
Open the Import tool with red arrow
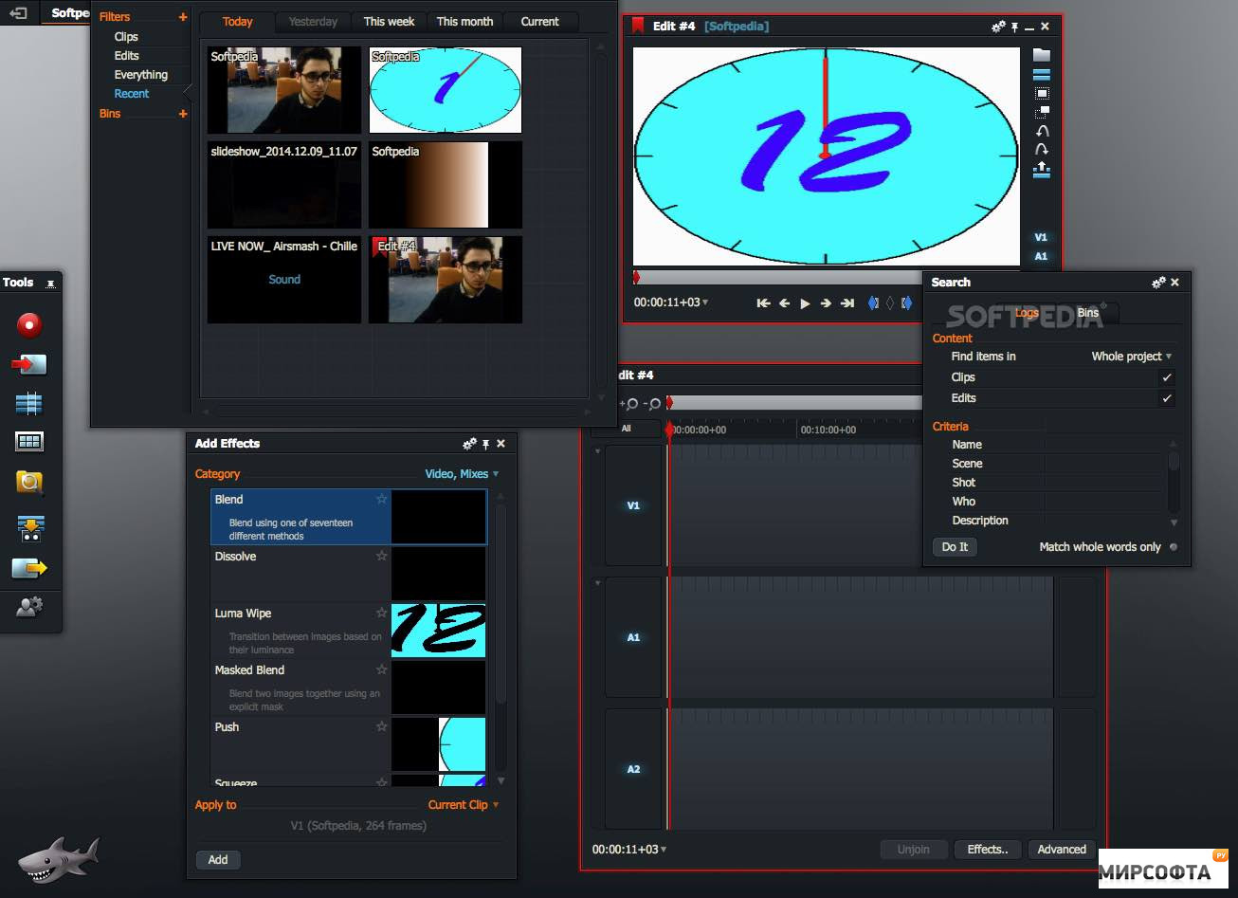(x=29, y=364)
